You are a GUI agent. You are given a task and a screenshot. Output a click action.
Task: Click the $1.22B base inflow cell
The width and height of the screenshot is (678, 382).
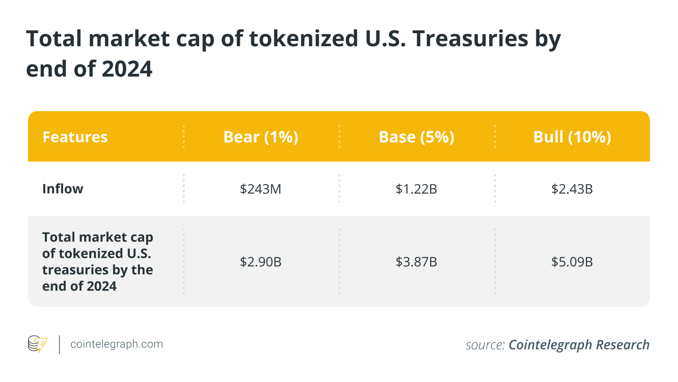pyautogui.click(x=416, y=189)
